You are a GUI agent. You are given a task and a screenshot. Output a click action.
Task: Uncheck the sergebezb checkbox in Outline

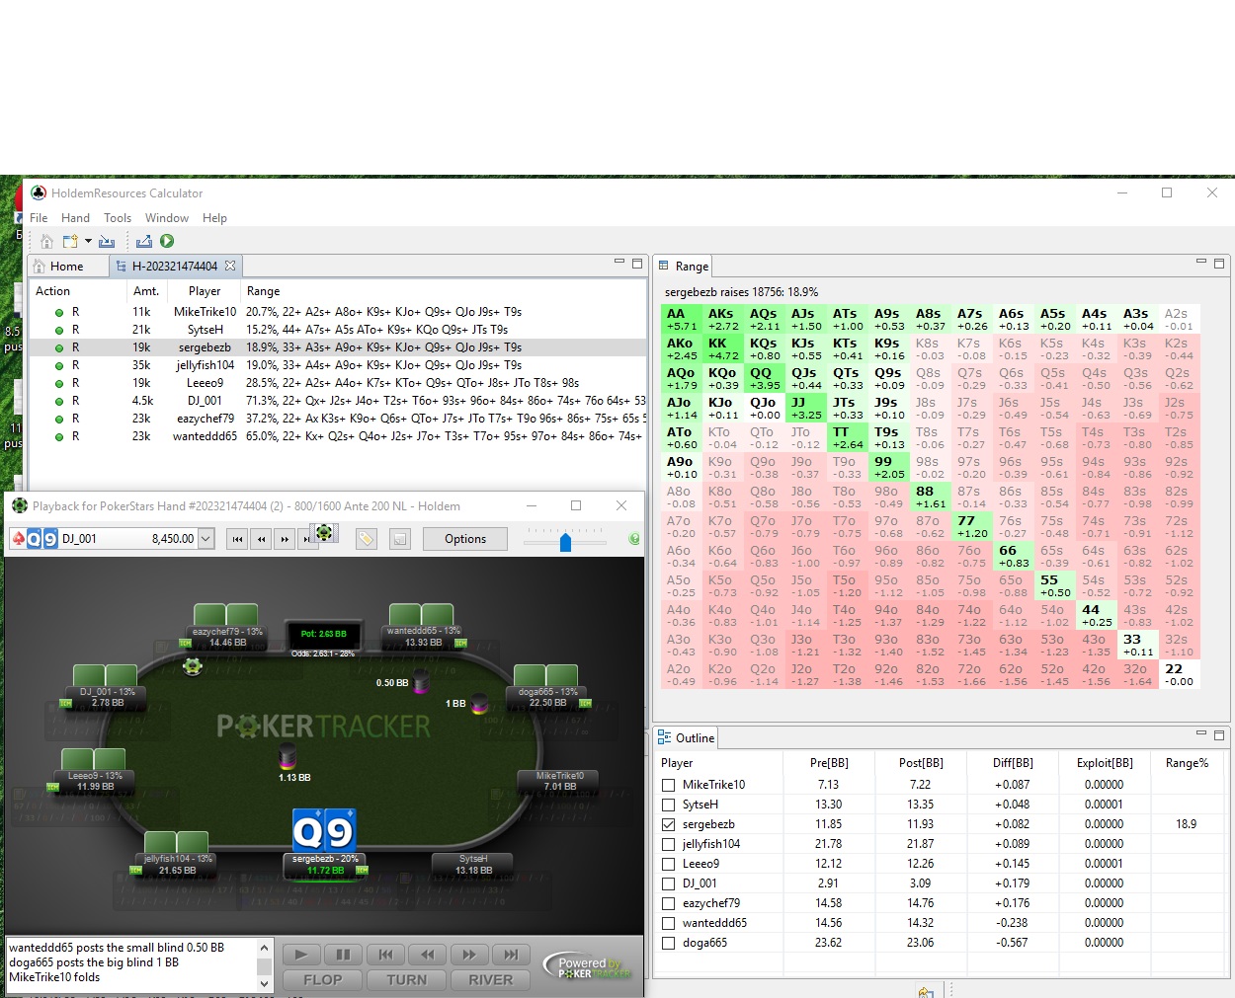[x=669, y=824]
